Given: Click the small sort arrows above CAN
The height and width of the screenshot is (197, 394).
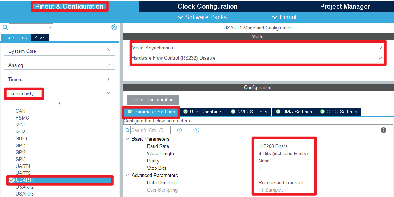Looking at the screenshot, I should (59, 104).
